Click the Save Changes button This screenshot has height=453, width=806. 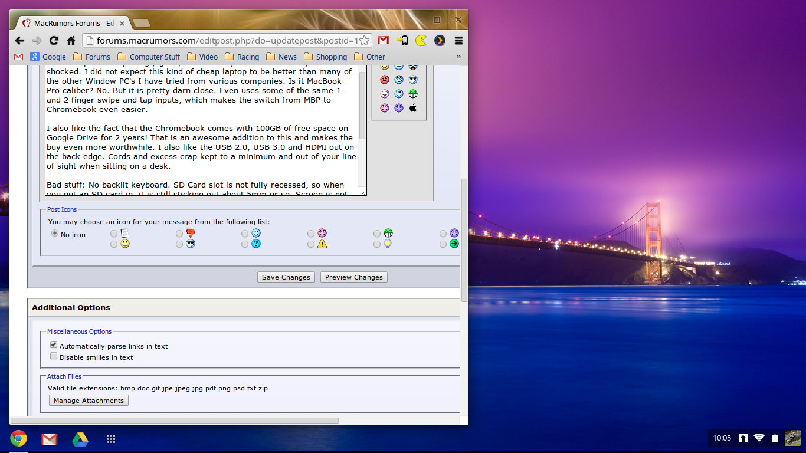286,277
